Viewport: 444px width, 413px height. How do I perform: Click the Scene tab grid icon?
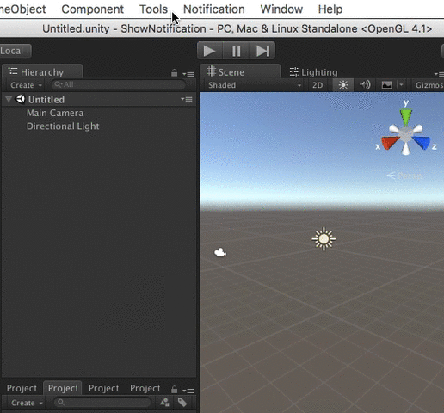(212, 71)
